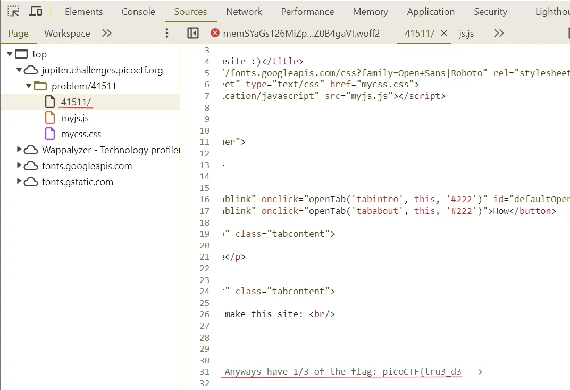The width and height of the screenshot is (570, 390).
Task: Select the 41511/ file in tree
Action: [x=76, y=102]
